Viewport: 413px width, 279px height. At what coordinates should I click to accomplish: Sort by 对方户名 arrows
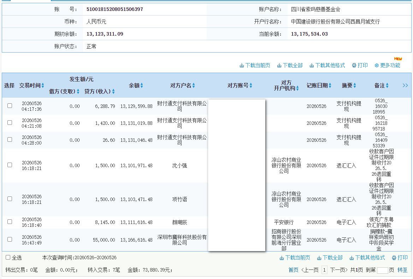pos(194,85)
